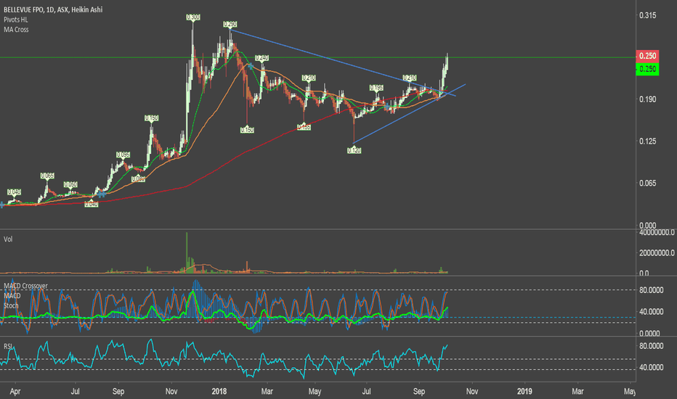Select the 0.280 pivot high label
Viewport: 677px width, 399px height.
click(230, 24)
